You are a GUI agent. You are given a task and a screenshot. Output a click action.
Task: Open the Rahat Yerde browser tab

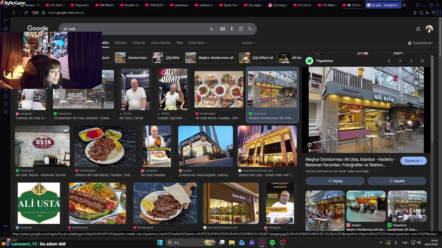(x=229, y=5)
